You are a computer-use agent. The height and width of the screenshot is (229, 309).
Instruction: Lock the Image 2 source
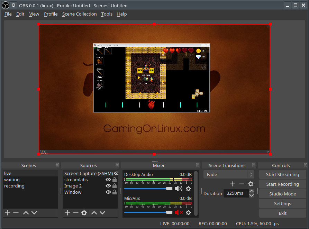[x=115, y=186]
